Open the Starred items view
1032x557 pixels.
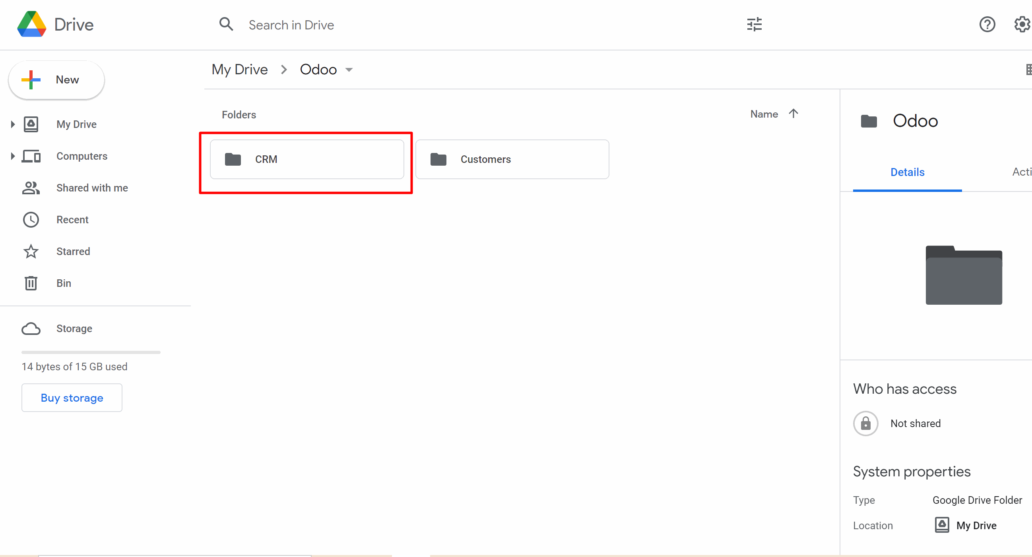click(x=73, y=251)
